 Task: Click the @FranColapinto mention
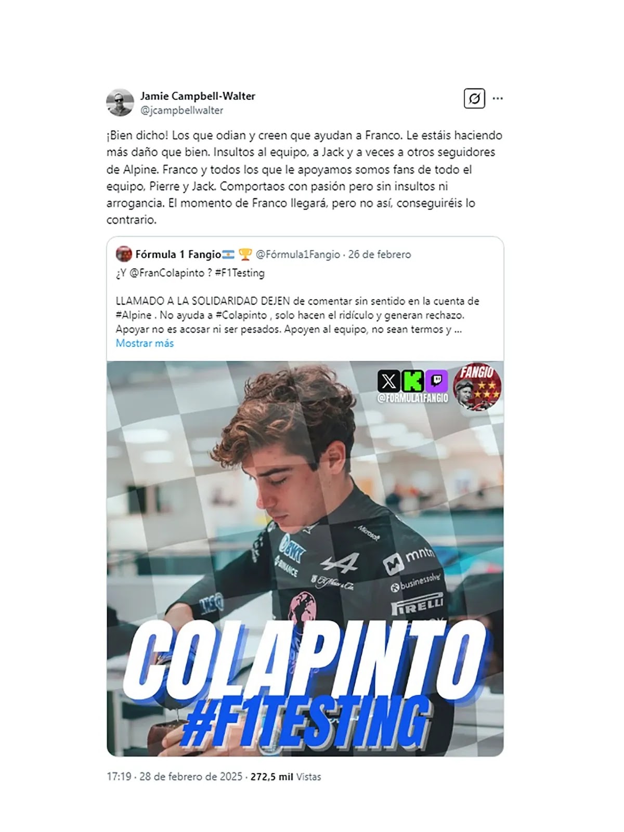coord(166,273)
